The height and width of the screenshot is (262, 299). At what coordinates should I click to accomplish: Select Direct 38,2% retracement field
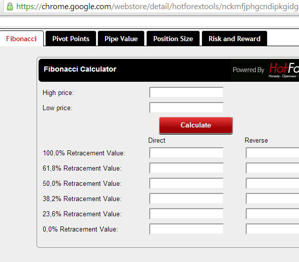[x=186, y=199]
